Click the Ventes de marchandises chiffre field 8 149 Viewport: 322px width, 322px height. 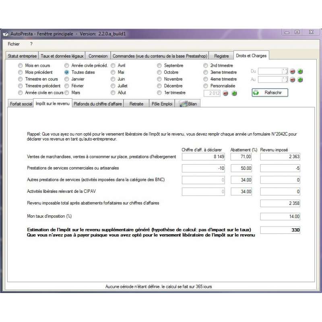coord(203,157)
